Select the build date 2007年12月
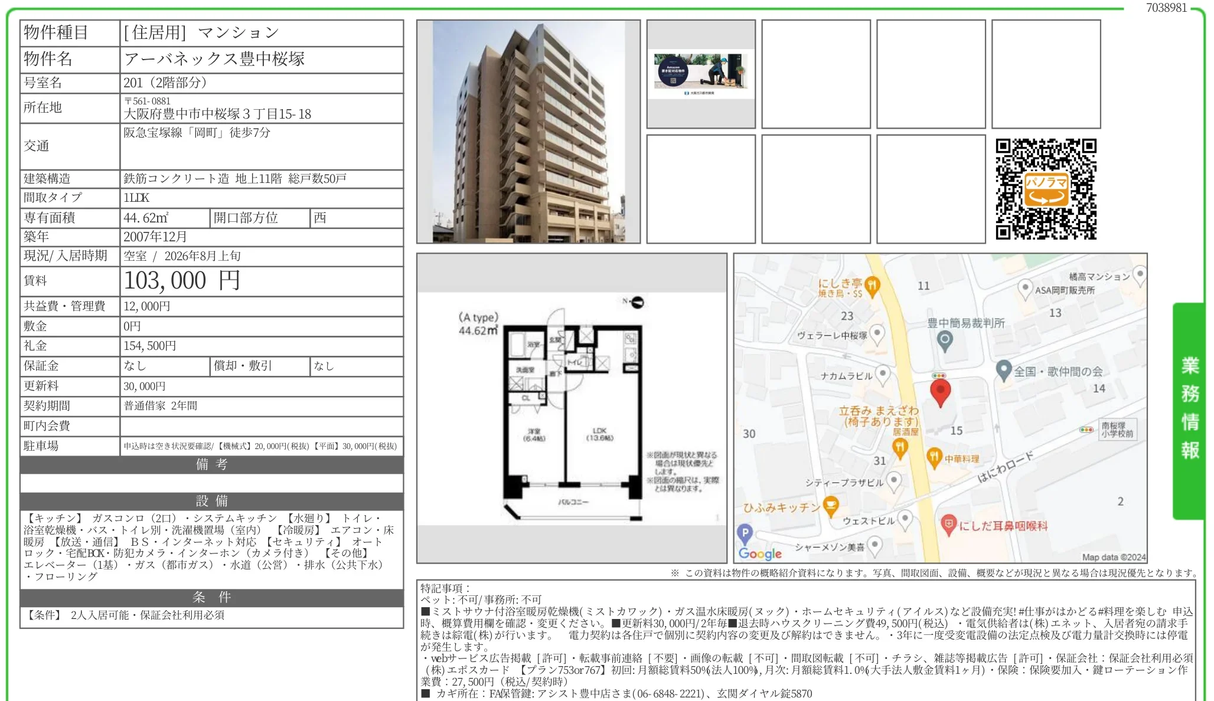This screenshot has width=1214, height=701. (155, 237)
